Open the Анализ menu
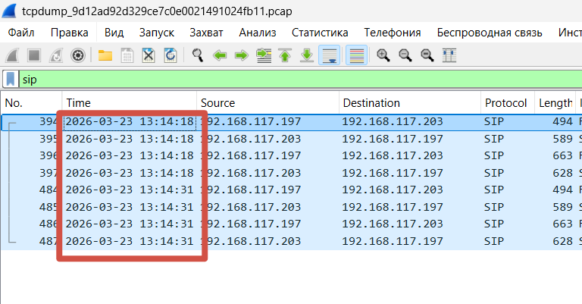Screen dimensions: 582x304 (258, 33)
